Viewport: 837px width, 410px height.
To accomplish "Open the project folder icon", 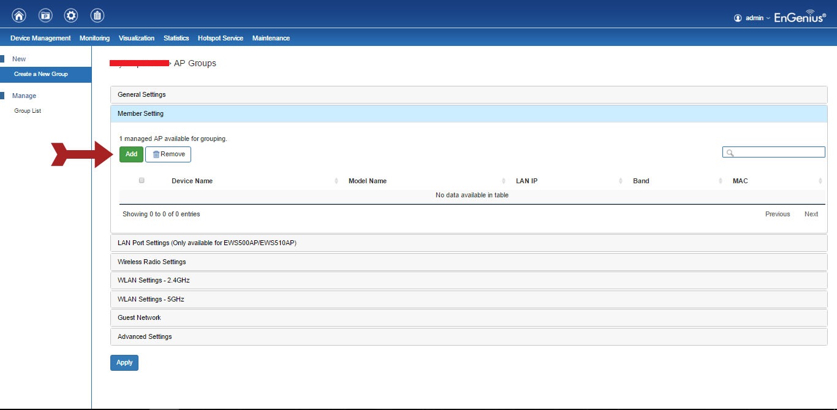I will point(45,15).
